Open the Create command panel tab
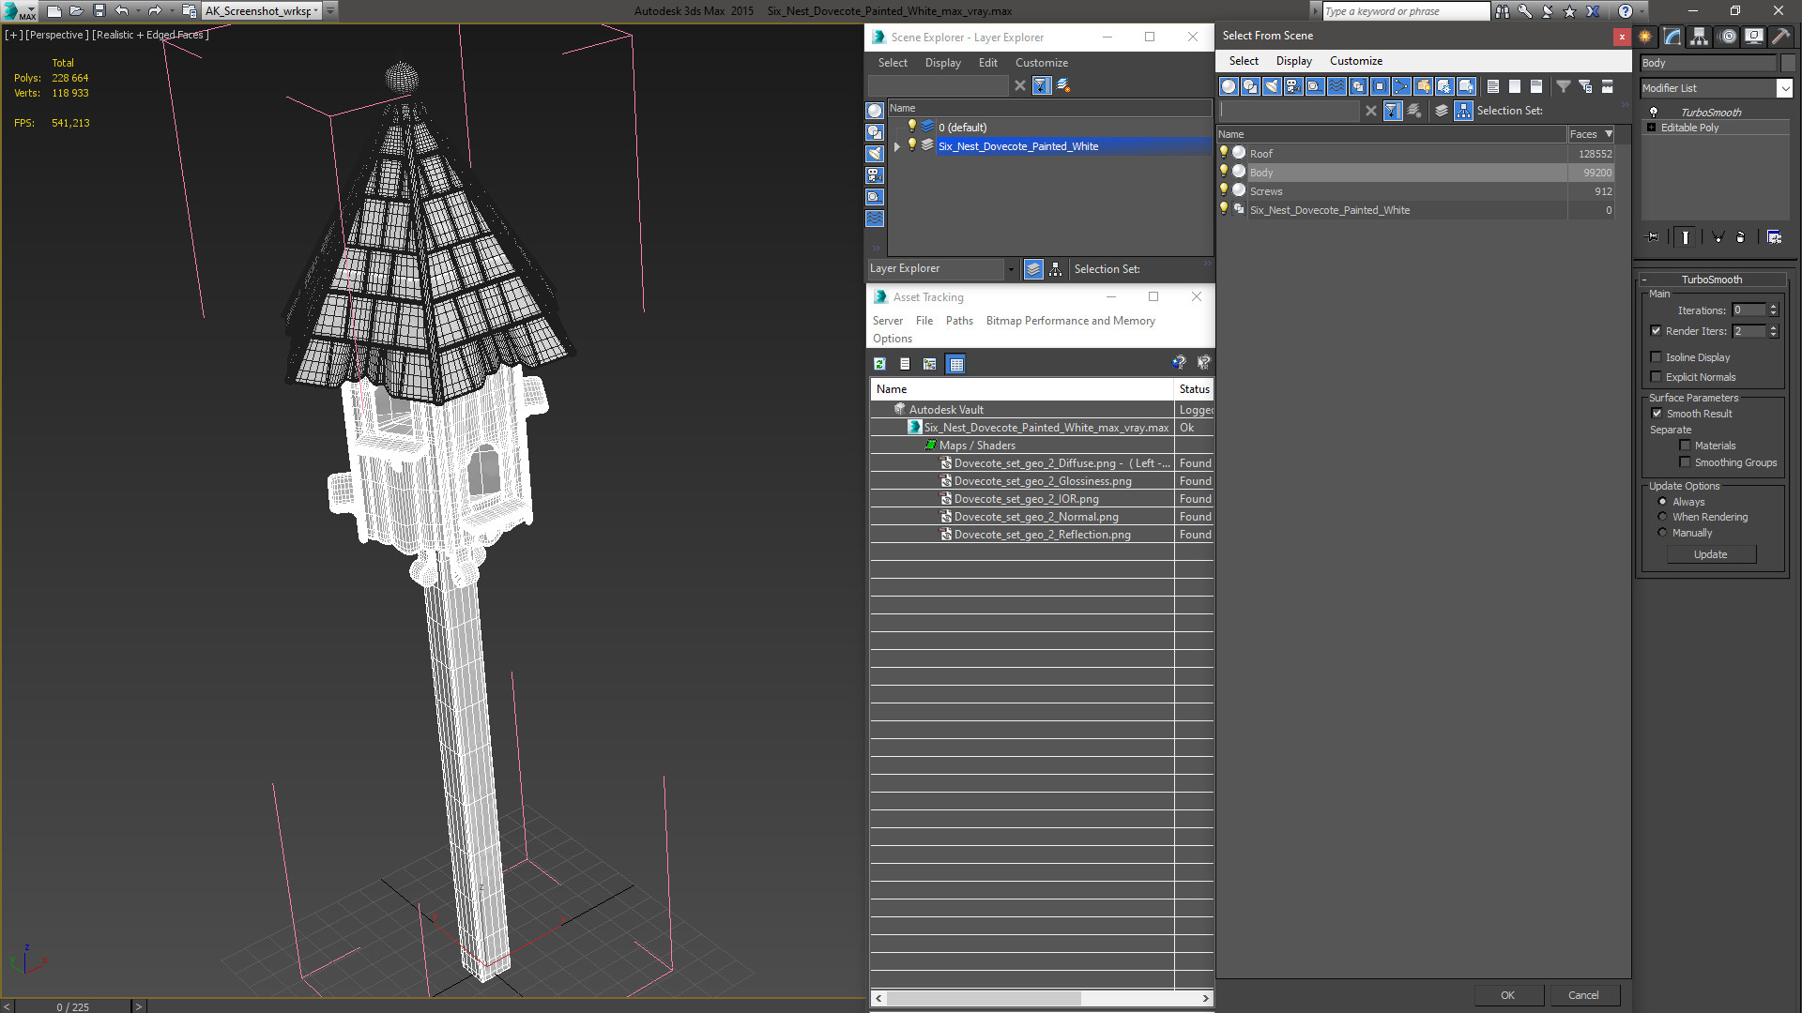 tap(1645, 37)
